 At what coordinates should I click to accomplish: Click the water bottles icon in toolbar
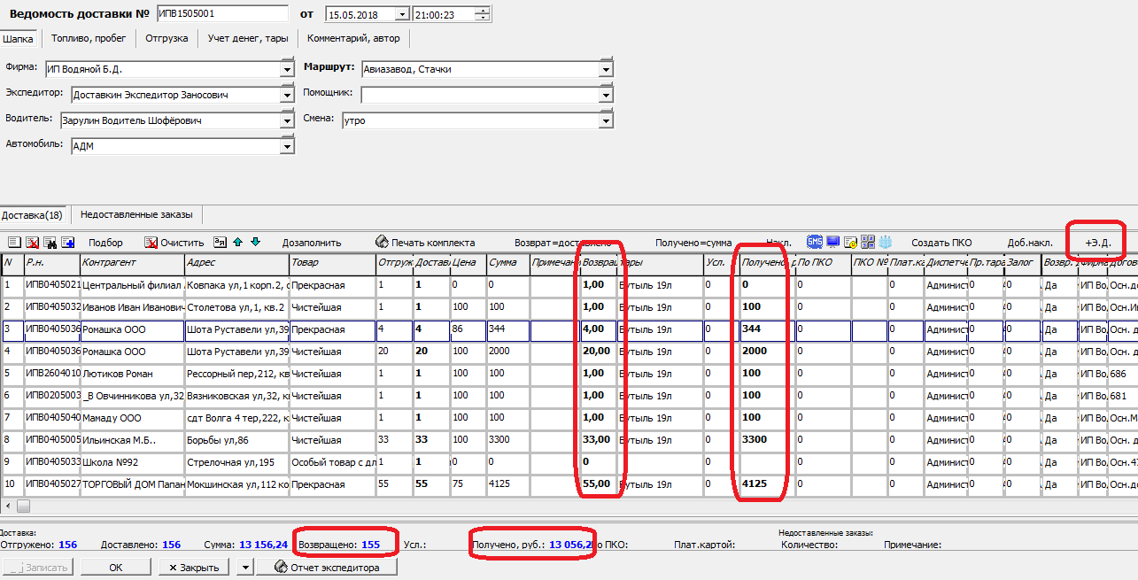[x=886, y=242]
